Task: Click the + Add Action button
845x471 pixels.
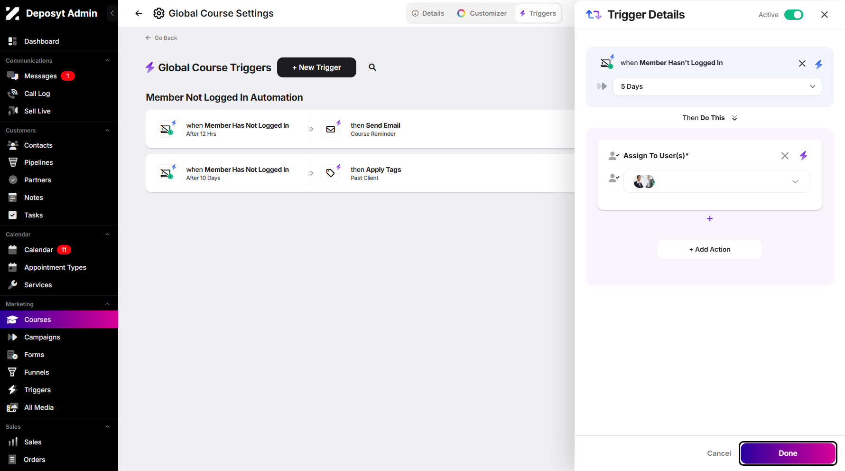Action: [710, 249]
